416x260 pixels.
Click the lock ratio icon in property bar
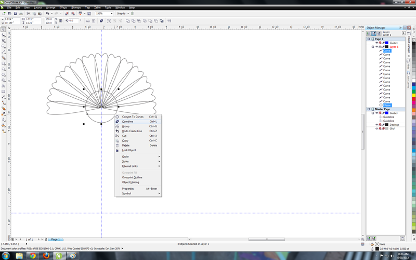(x=61, y=21)
